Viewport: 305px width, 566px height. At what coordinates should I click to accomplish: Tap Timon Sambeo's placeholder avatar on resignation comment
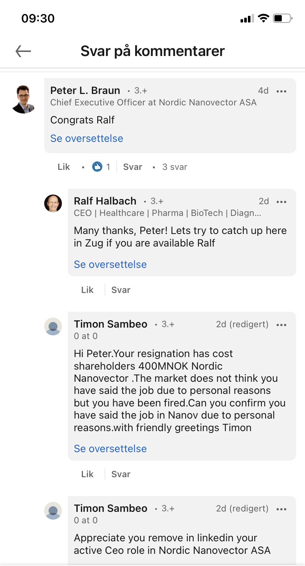53,326
